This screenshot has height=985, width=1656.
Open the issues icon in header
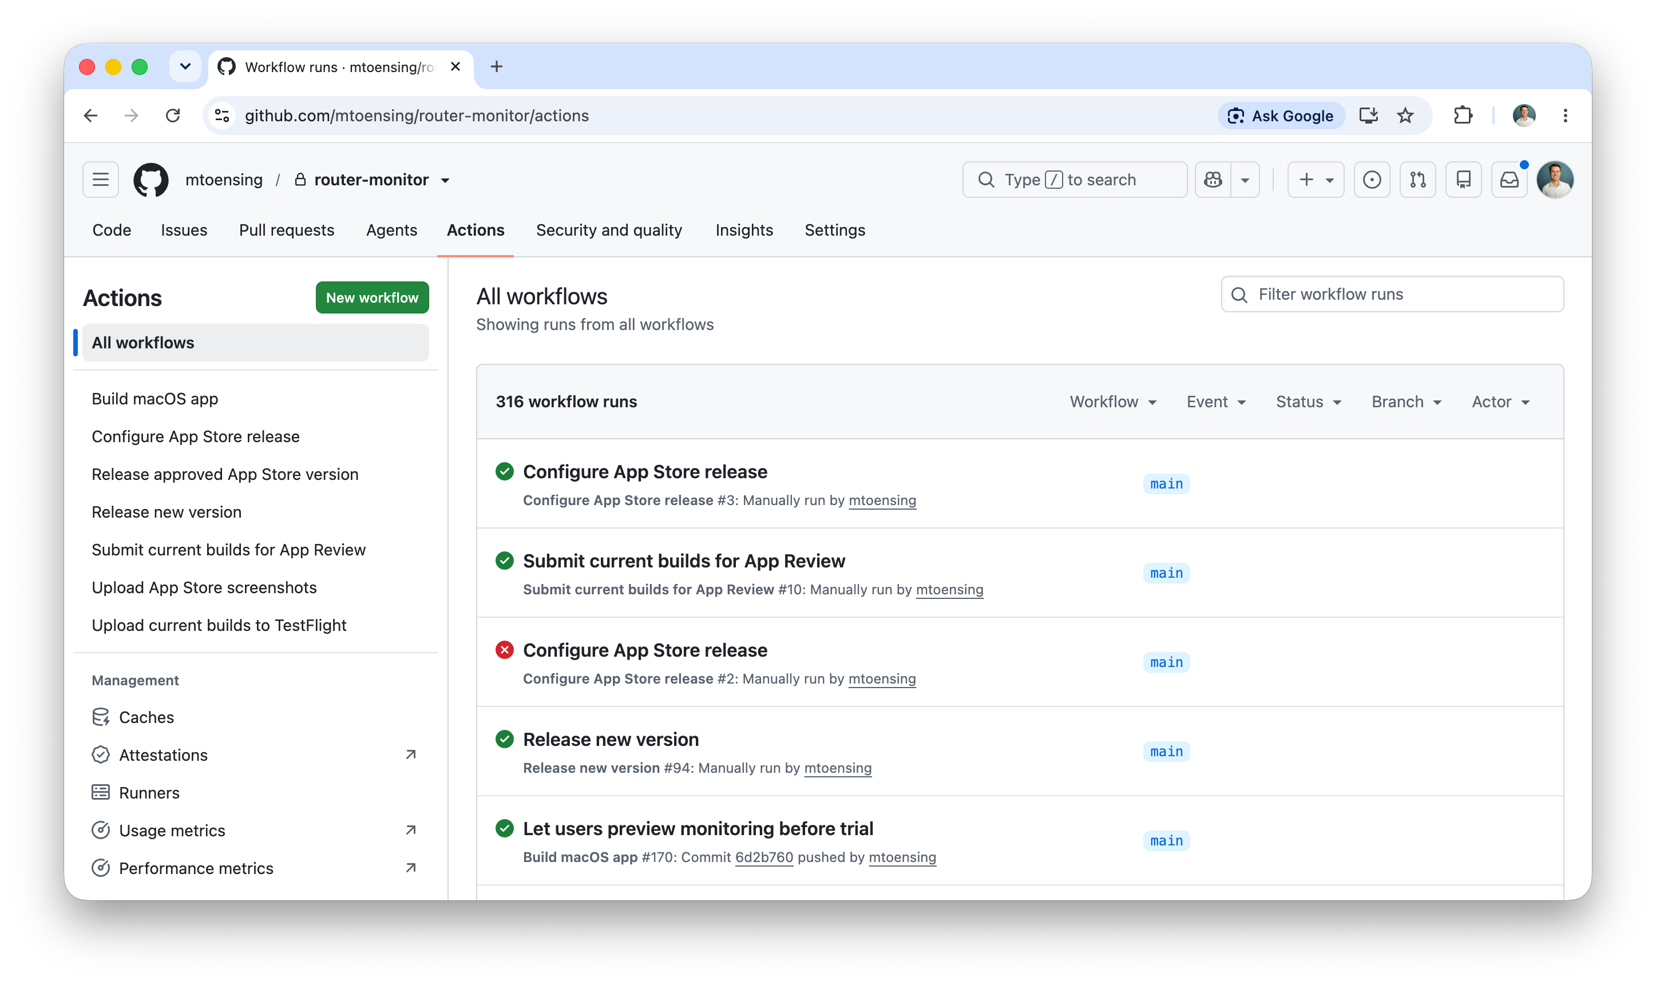tap(1372, 180)
